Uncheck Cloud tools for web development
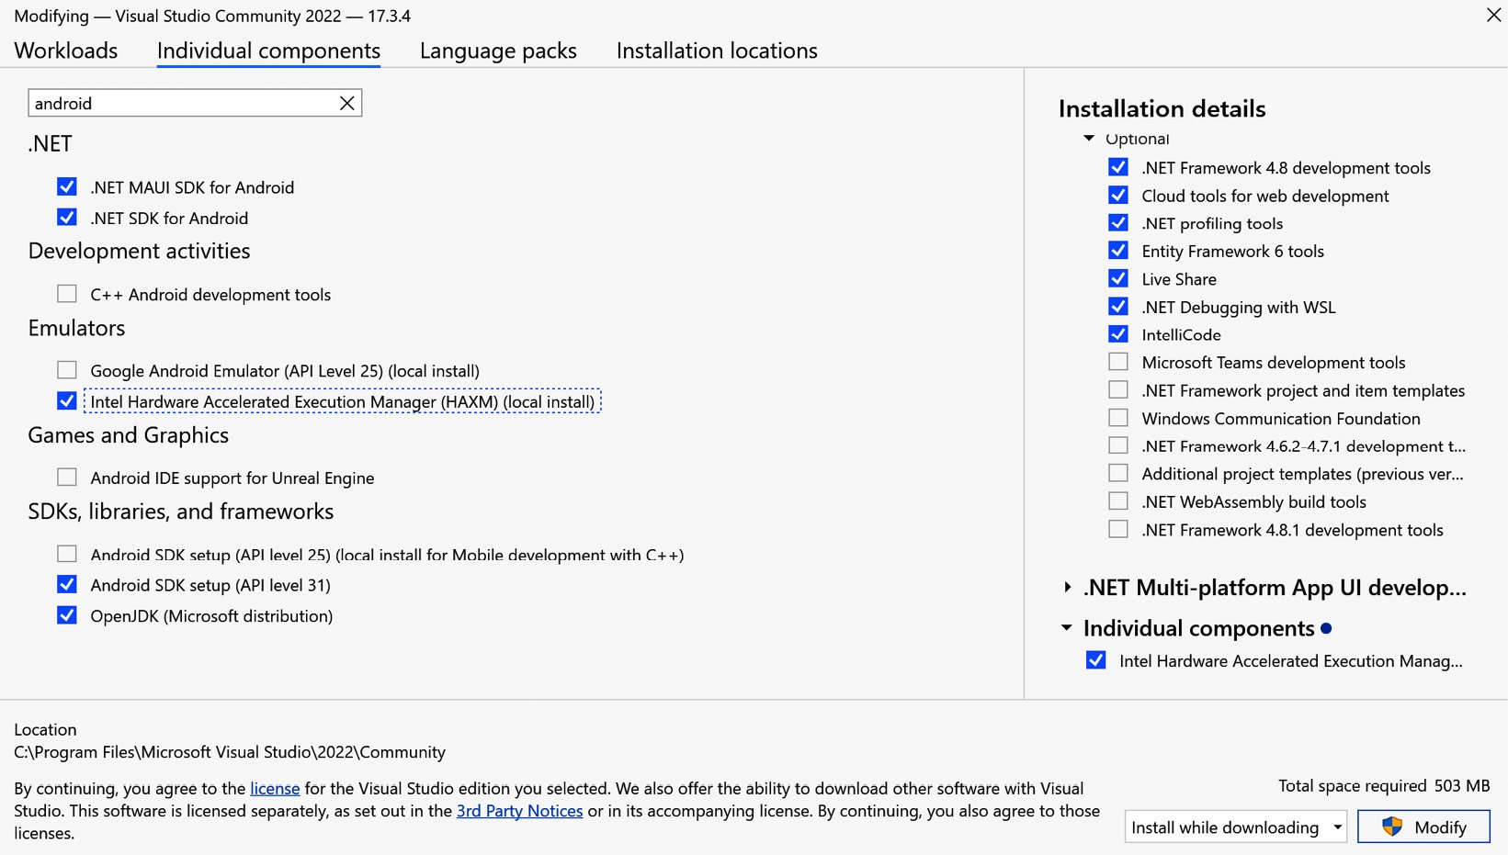 point(1118,195)
